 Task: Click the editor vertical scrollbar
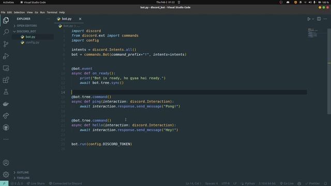point(329,71)
